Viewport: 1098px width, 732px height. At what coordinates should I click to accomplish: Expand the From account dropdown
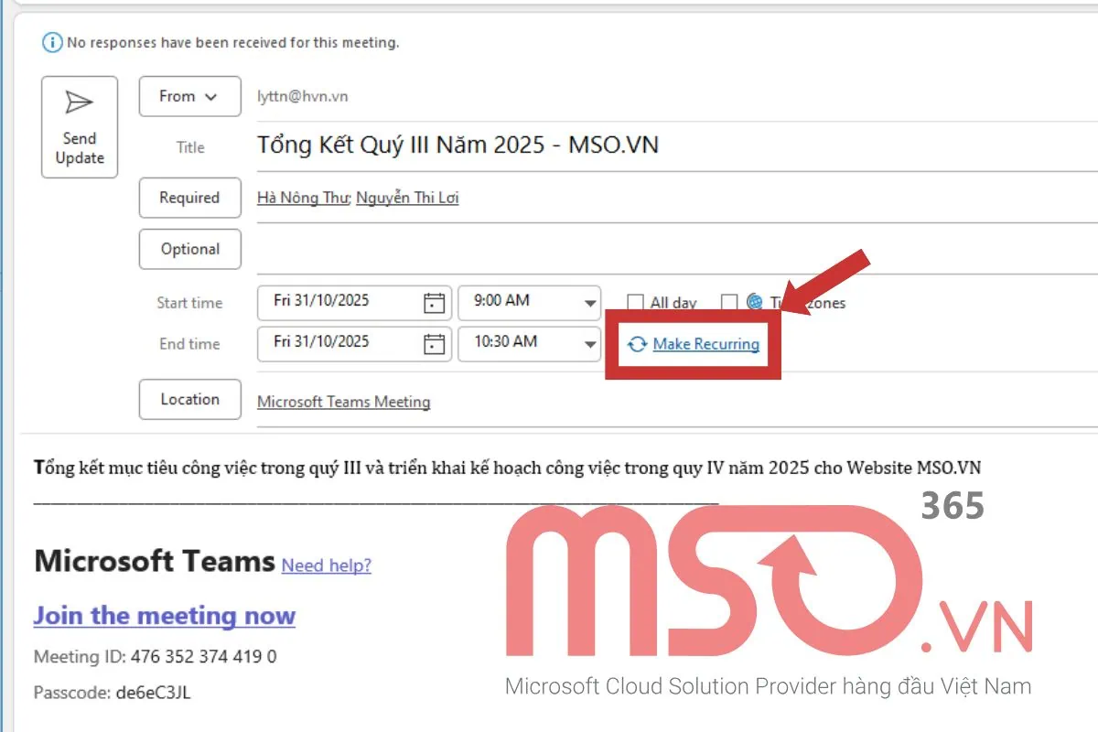[x=189, y=96]
